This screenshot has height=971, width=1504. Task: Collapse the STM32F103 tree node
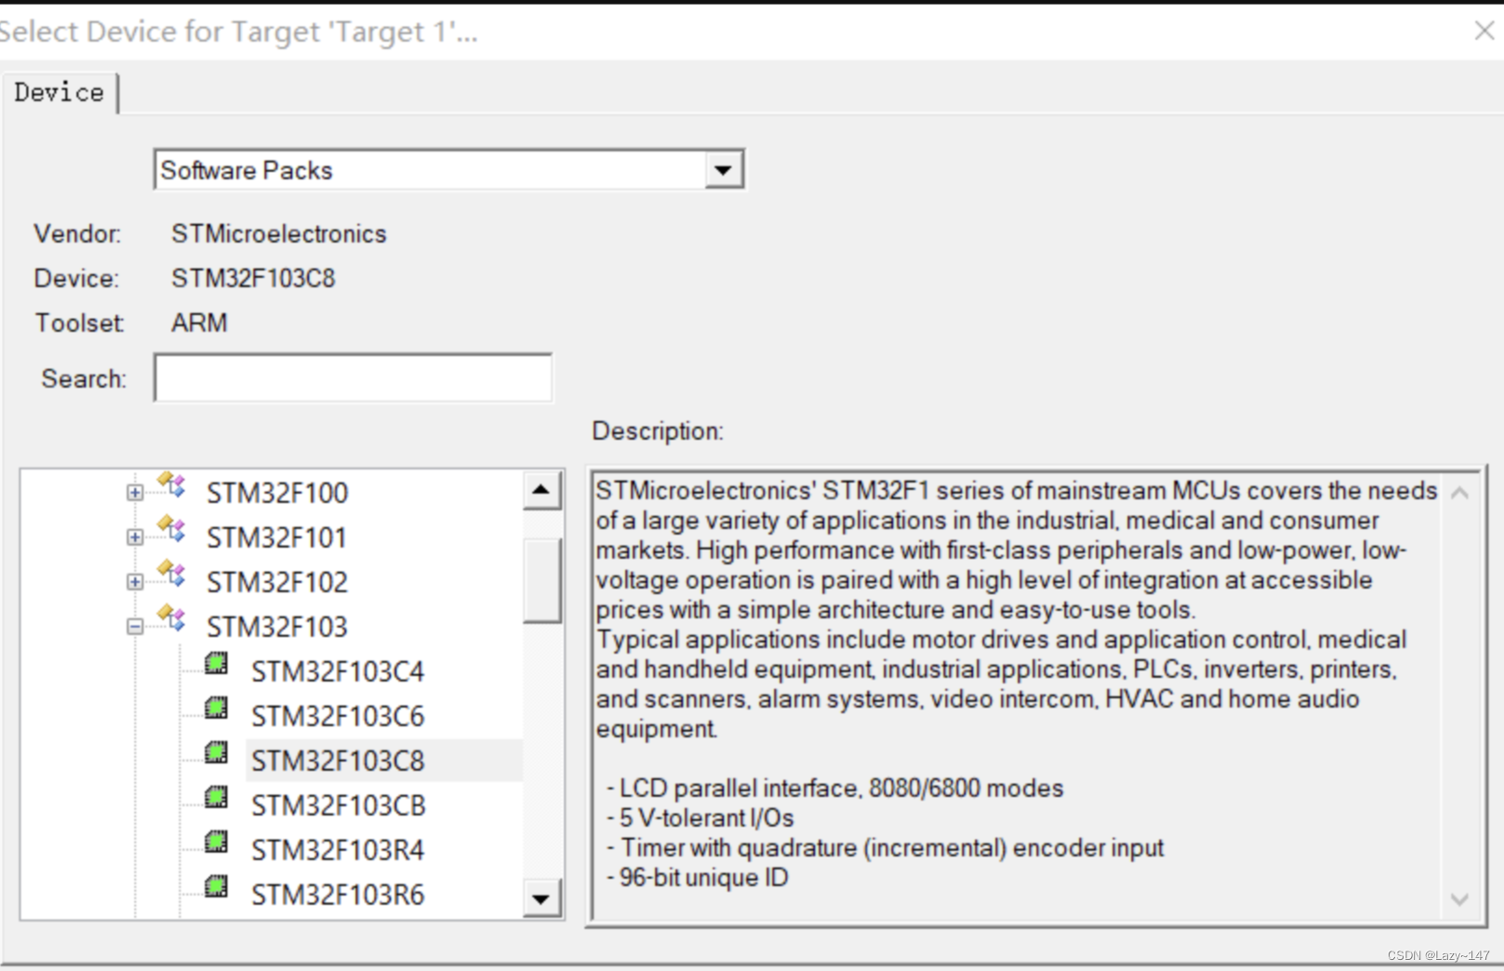[135, 627]
